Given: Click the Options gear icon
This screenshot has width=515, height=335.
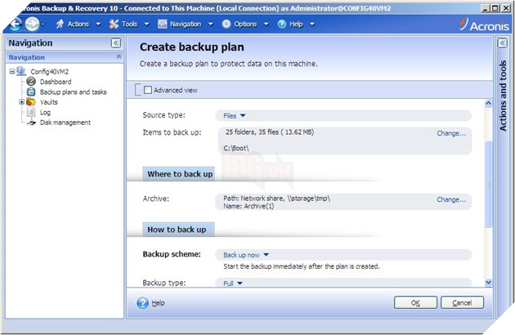Looking at the screenshot, I should point(226,24).
